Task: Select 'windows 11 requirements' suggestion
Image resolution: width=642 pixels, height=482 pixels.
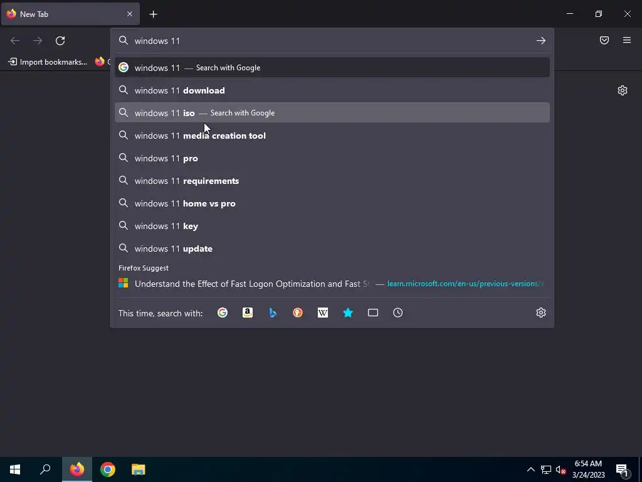Action: (332, 180)
